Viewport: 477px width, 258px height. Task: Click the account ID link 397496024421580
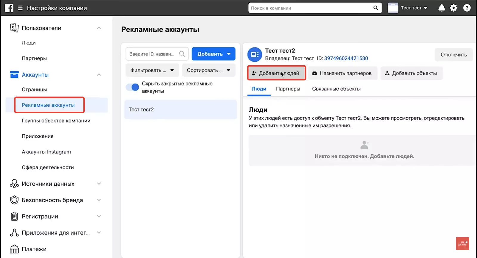pyautogui.click(x=346, y=58)
